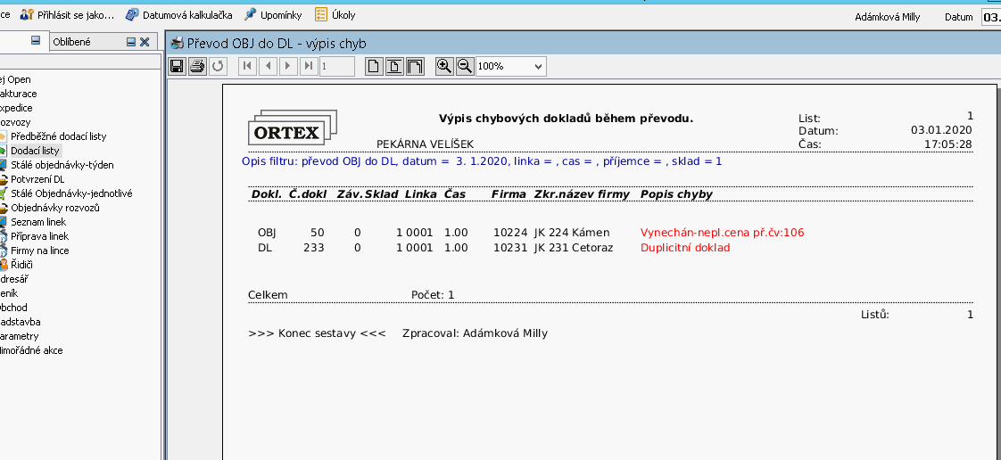Image resolution: width=1001 pixels, height=460 pixels.
Task: Zoom in with the magnifier plus icon
Action: (443, 66)
